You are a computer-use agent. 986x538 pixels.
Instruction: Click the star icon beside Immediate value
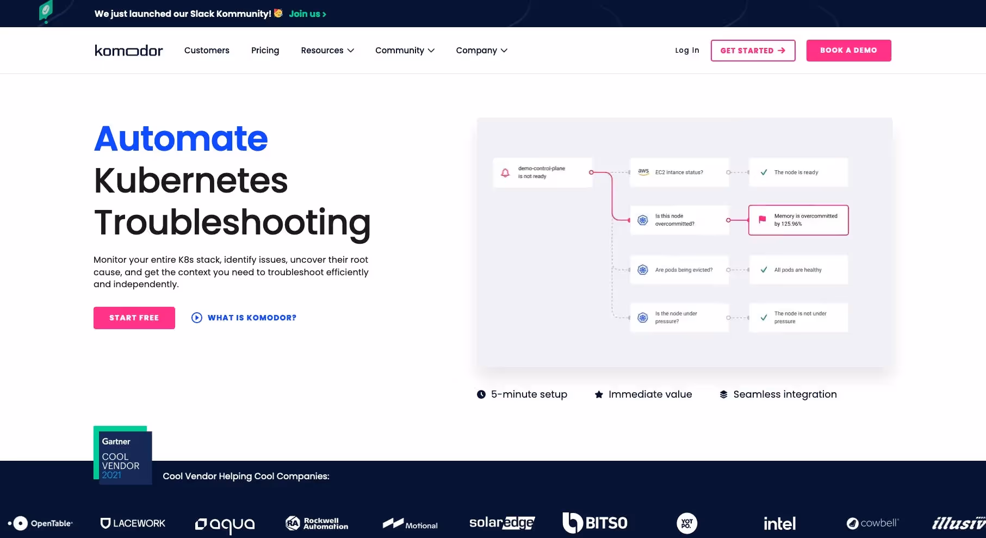click(599, 394)
